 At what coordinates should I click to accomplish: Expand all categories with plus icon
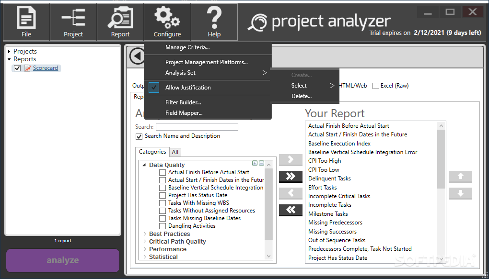(x=255, y=163)
